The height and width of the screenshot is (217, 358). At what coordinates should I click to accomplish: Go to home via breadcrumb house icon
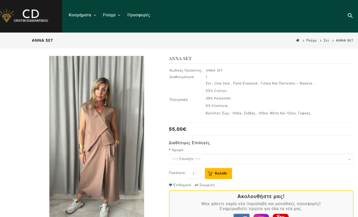coord(298,40)
